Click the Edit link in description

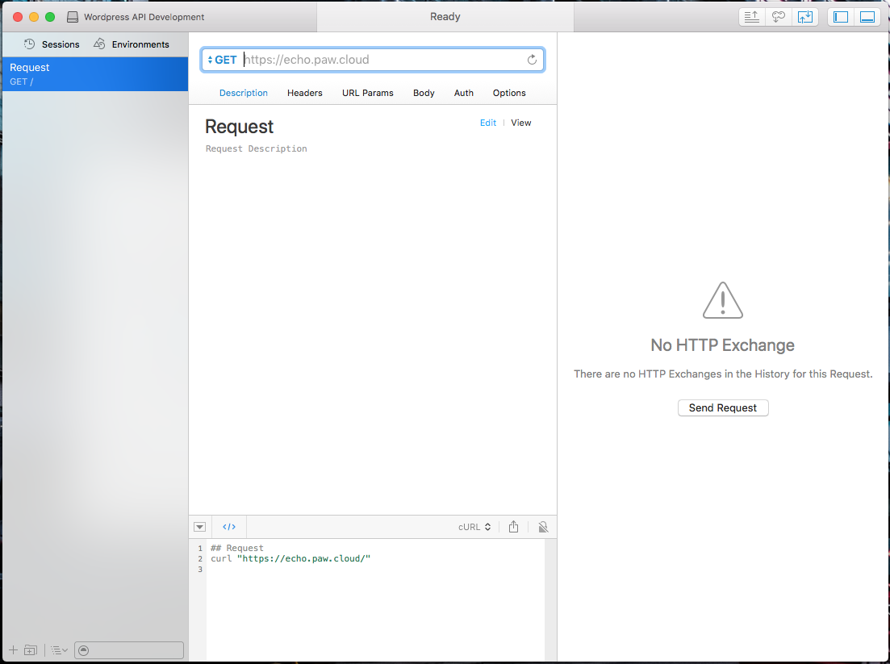coord(488,123)
